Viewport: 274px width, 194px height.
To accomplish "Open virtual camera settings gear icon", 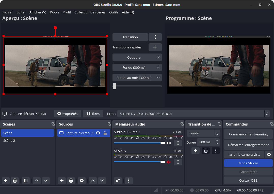I will pyautogui.click(x=269, y=154).
